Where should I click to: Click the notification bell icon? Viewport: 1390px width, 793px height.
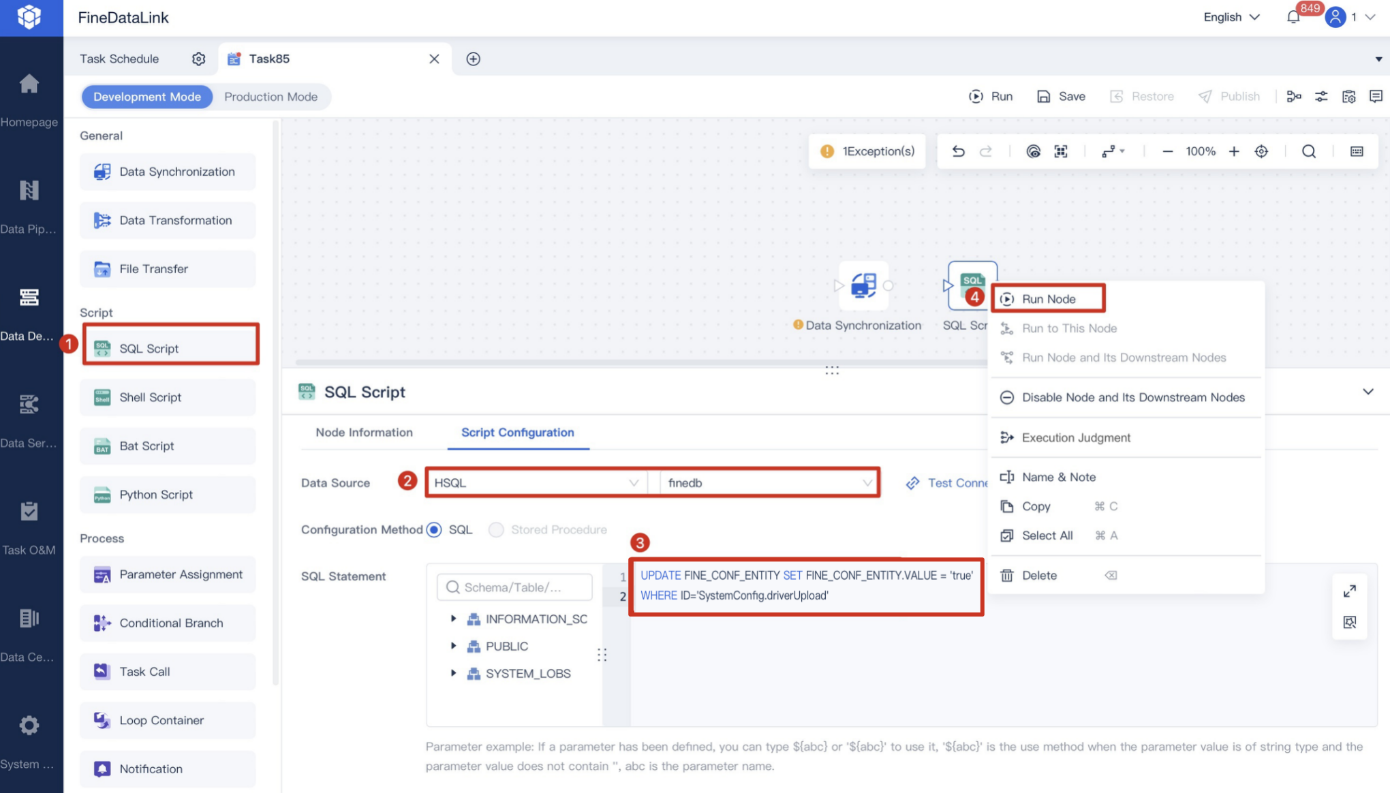pyautogui.click(x=1293, y=18)
